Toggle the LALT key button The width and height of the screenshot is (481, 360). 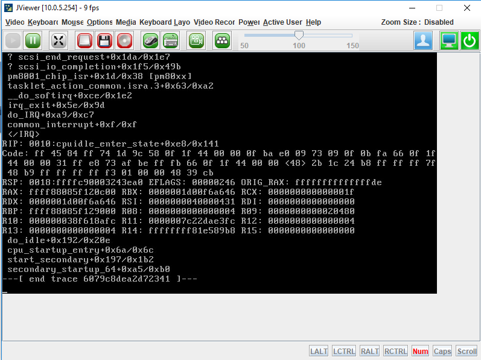[319, 351]
